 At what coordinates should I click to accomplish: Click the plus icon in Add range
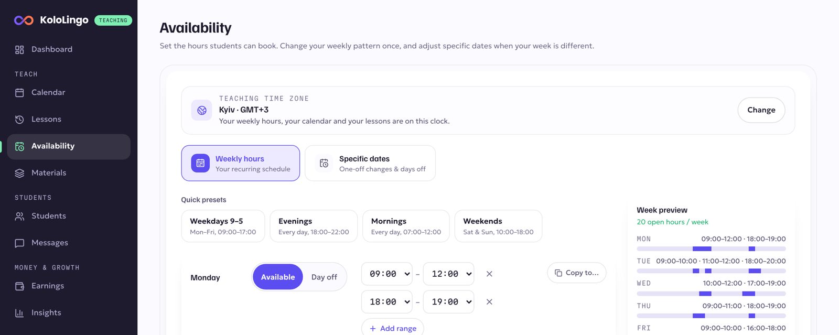(x=373, y=329)
